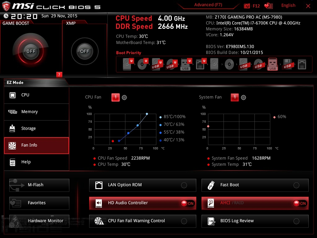
Task: Select the legacy CD/DVD boot device icon
Action: click(x=229, y=64)
